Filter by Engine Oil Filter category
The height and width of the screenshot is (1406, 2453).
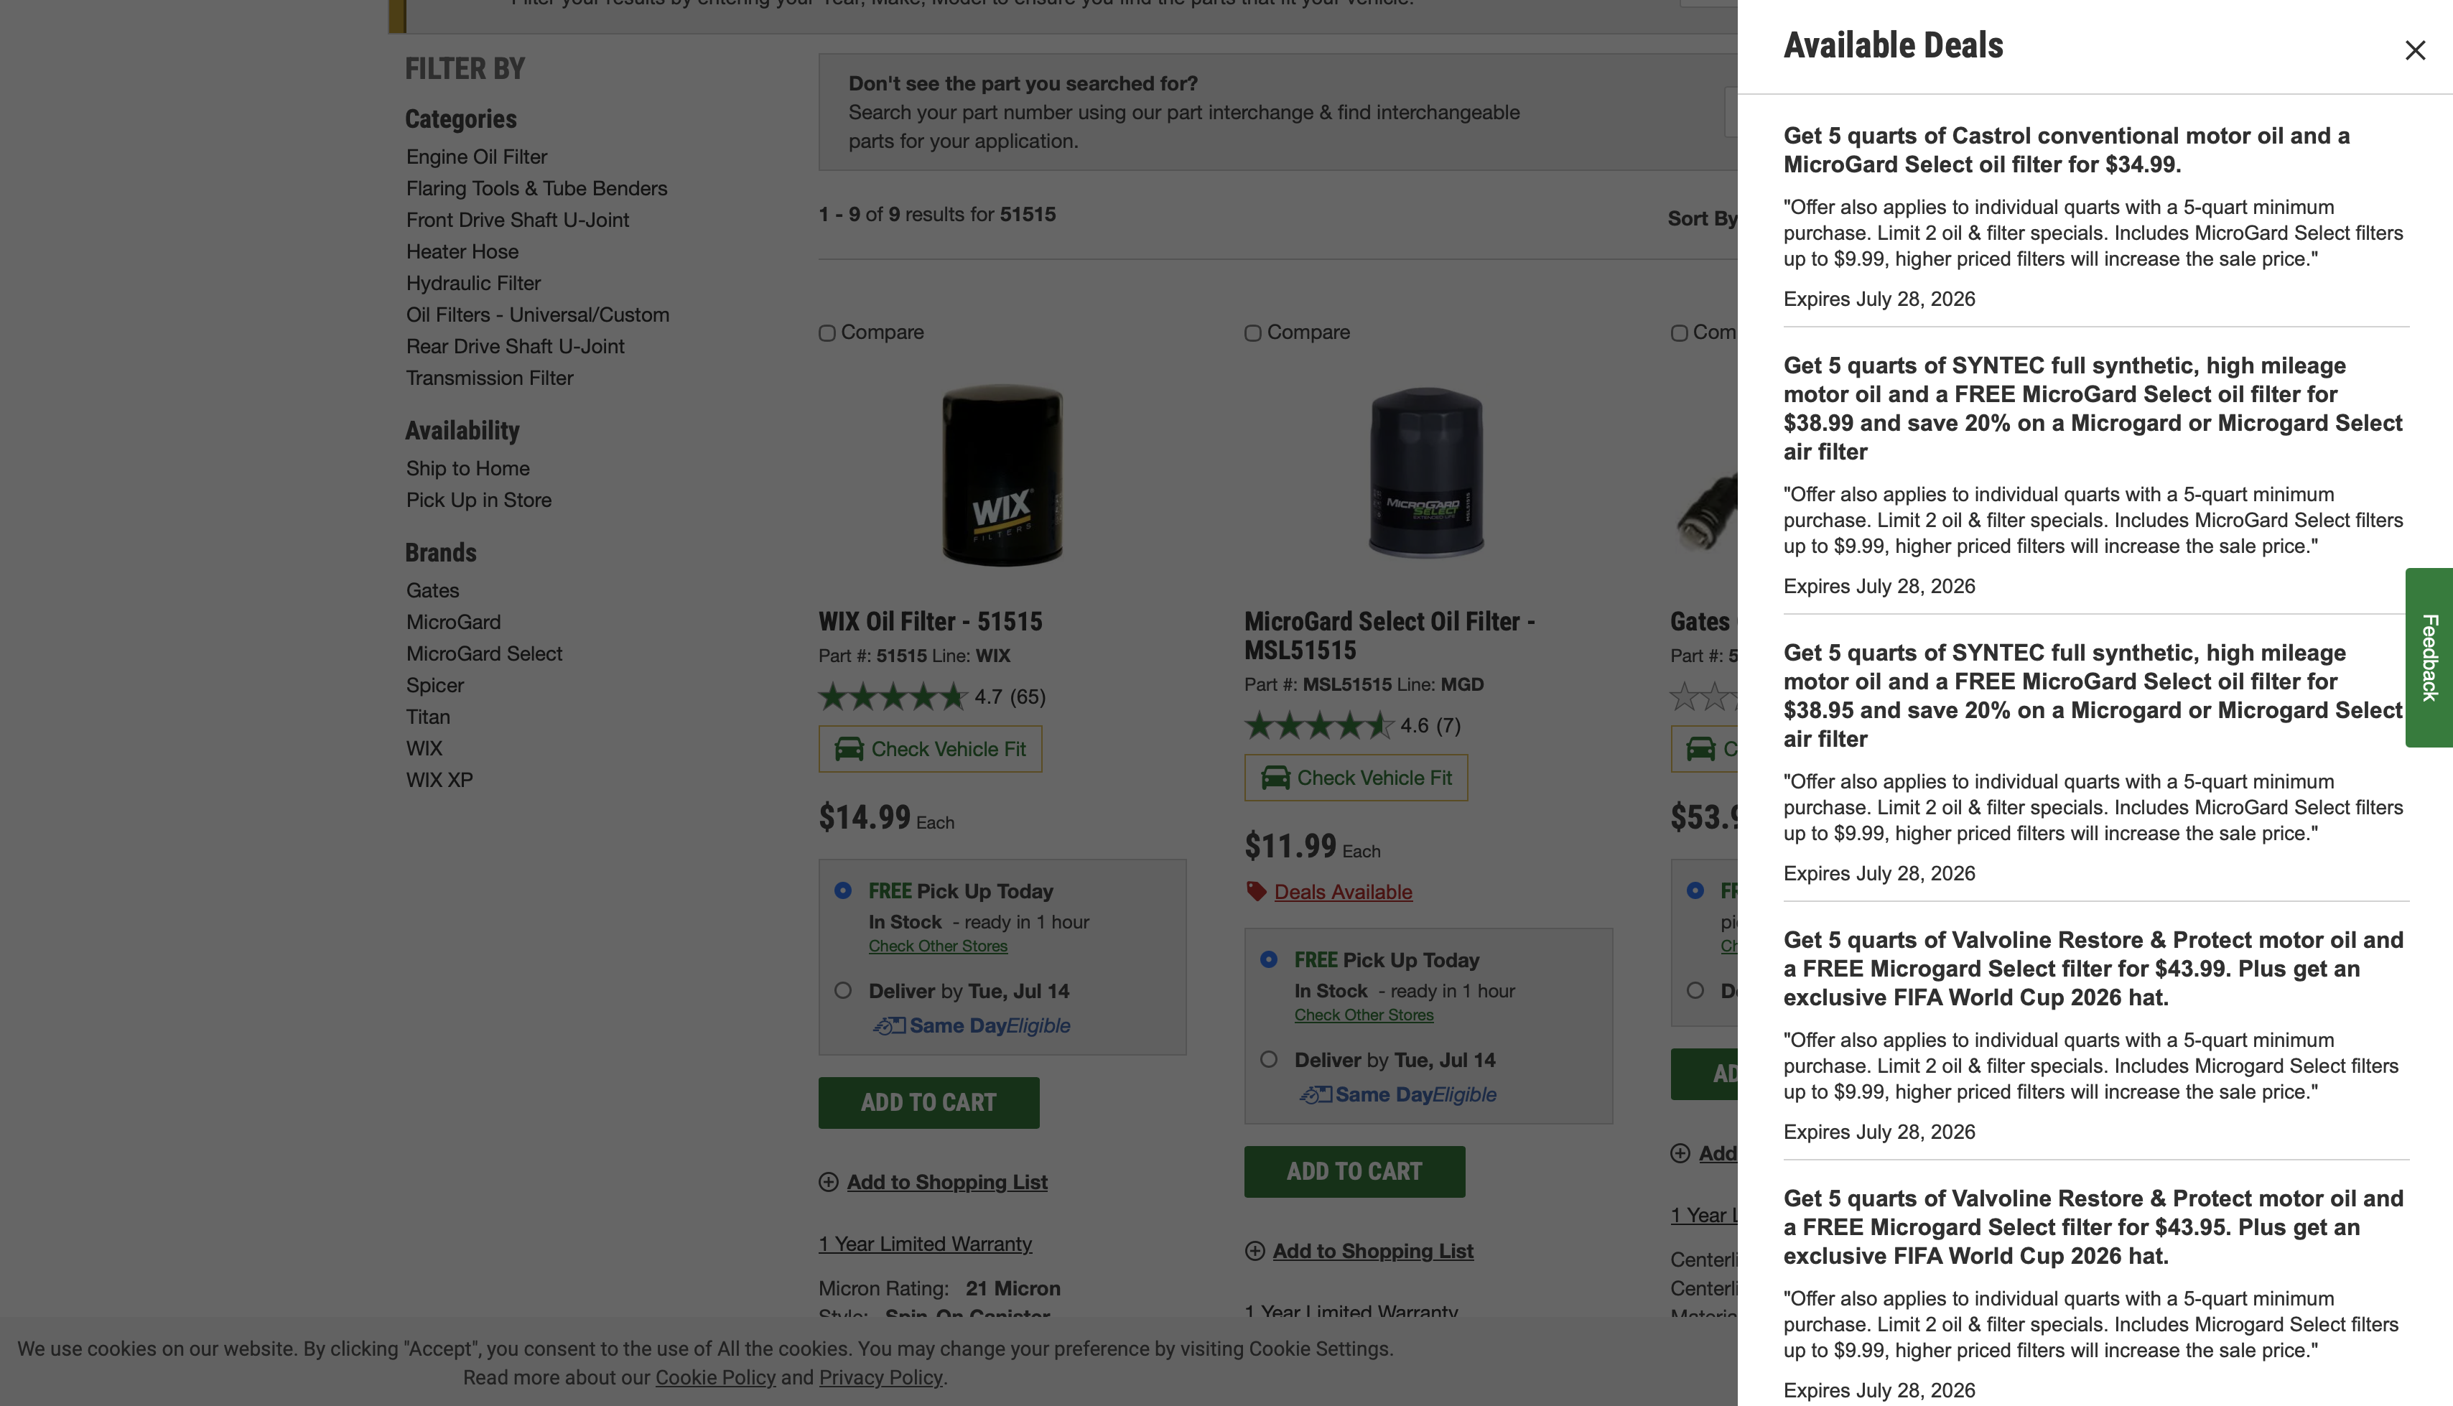(x=477, y=157)
